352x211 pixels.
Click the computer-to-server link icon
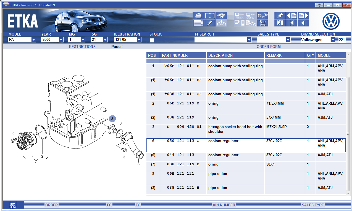click(239, 23)
